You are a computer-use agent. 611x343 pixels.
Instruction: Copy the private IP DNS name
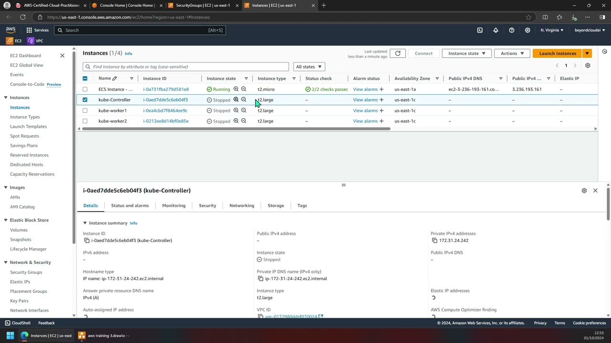pos(261,279)
